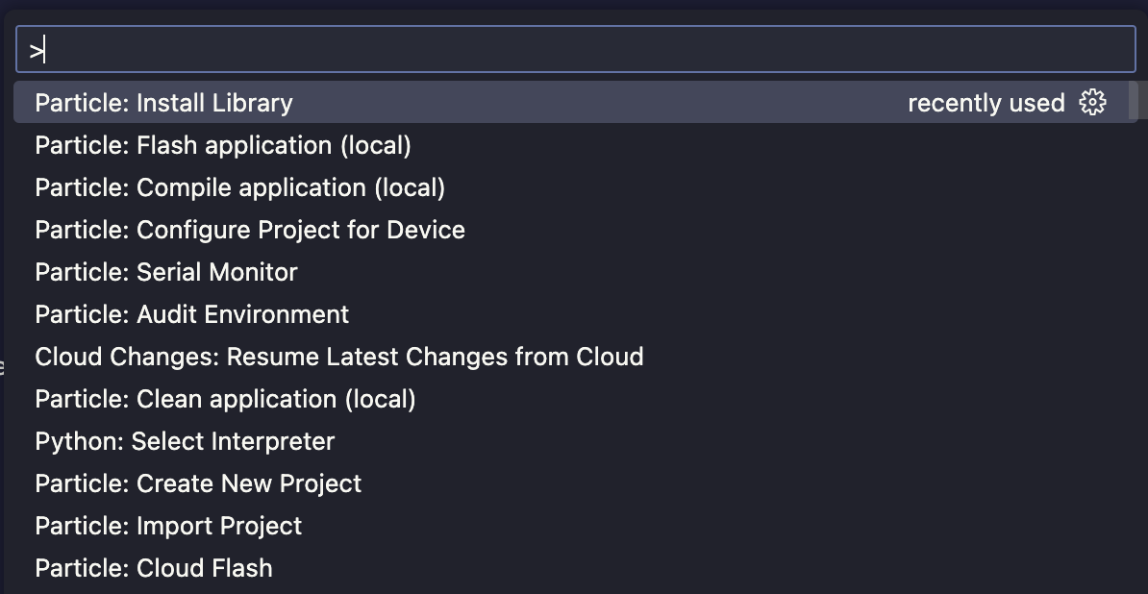Image resolution: width=1148 pixels, height=594 pixels.
Task: Focus the command palette search input
Action: click(x=577, y=50)
